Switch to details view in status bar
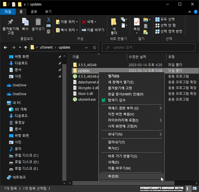Image resolution: width=199 pixels, height=192 pixels. tap(188, 188)
